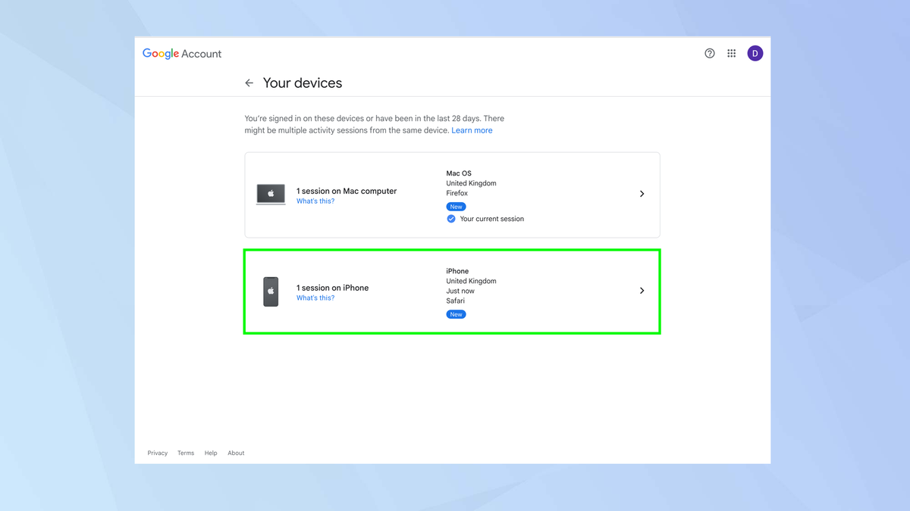Open the About footer page

[236, 453]
